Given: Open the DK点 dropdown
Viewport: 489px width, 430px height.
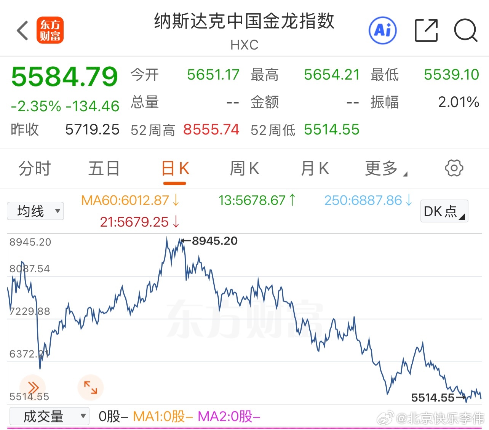Looking at the screenshot, I should (444, 211).
